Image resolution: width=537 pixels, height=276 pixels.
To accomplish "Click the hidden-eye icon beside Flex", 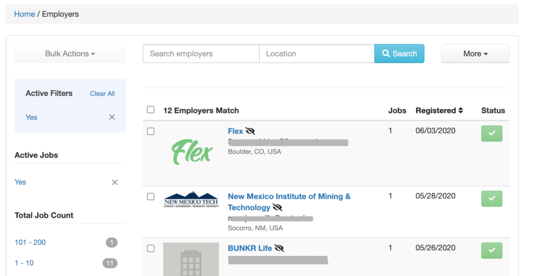I will (250, 131).
